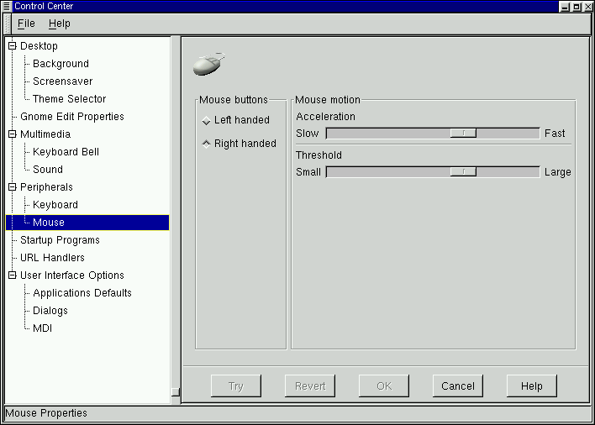The height and width of the screenshot is (425, 595).
Task: Select Screensaver in the tree
Action: pyautogui.click(x=63, y=81)
